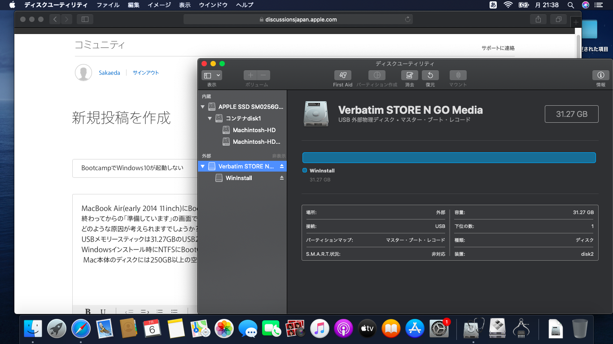The width and height of the screenshot is (613, 344).
Task: Eject the Verbatim STORE N GO disk
Action: point(282,166)
